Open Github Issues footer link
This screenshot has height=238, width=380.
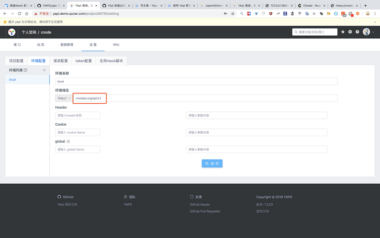point(199,205)
